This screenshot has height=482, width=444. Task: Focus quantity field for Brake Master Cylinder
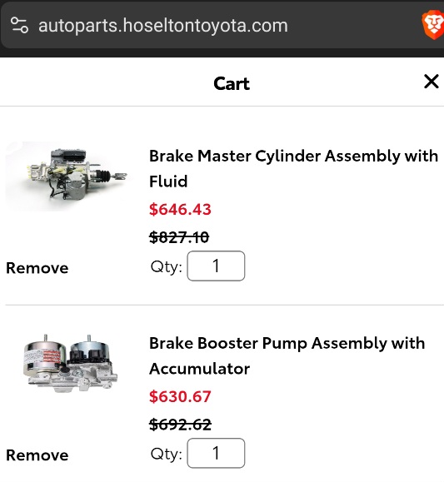click(x=216, y=266)
